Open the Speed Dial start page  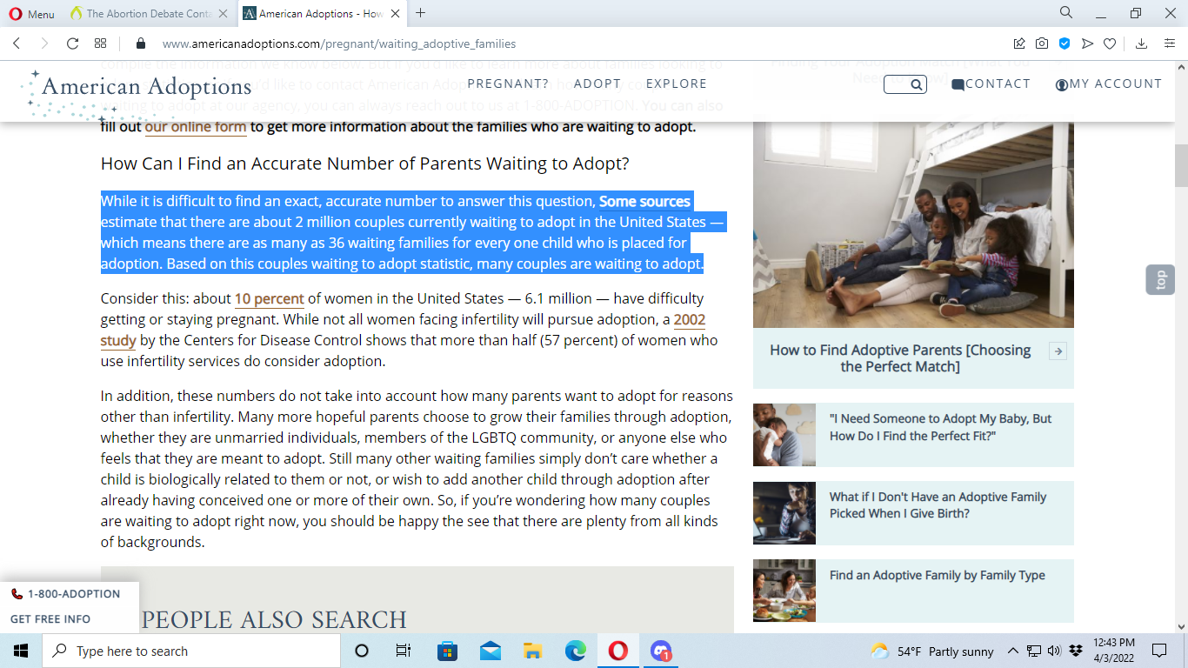(x=100, y=43)
